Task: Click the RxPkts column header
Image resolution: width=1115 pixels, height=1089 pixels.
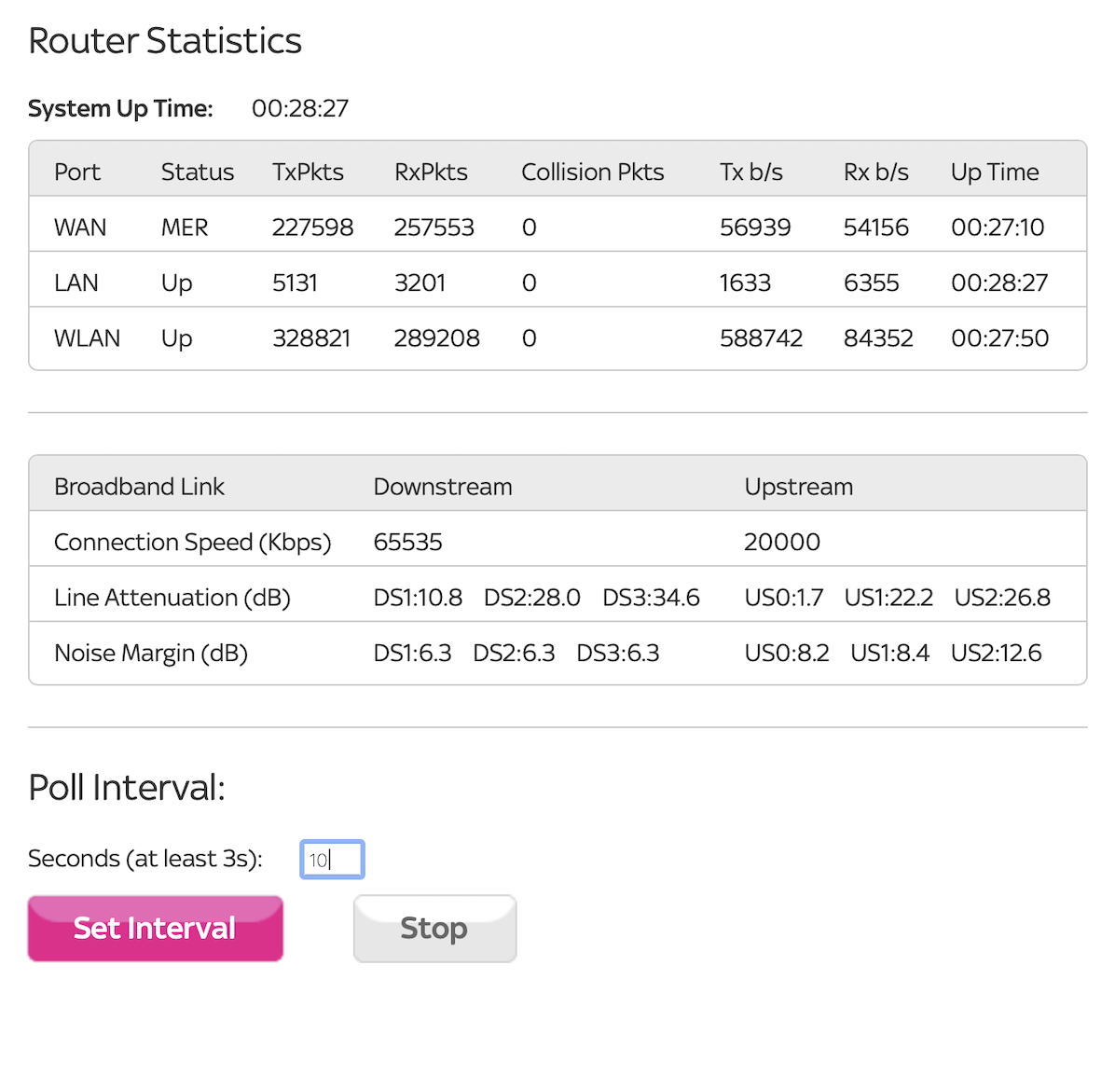Action: (431, 172)
